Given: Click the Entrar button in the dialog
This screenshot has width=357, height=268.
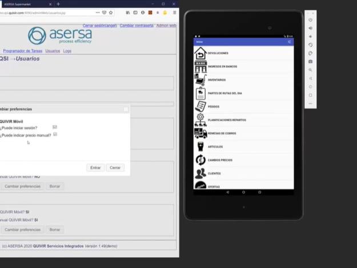Looking at the screenshot, I should pos(95,167).
